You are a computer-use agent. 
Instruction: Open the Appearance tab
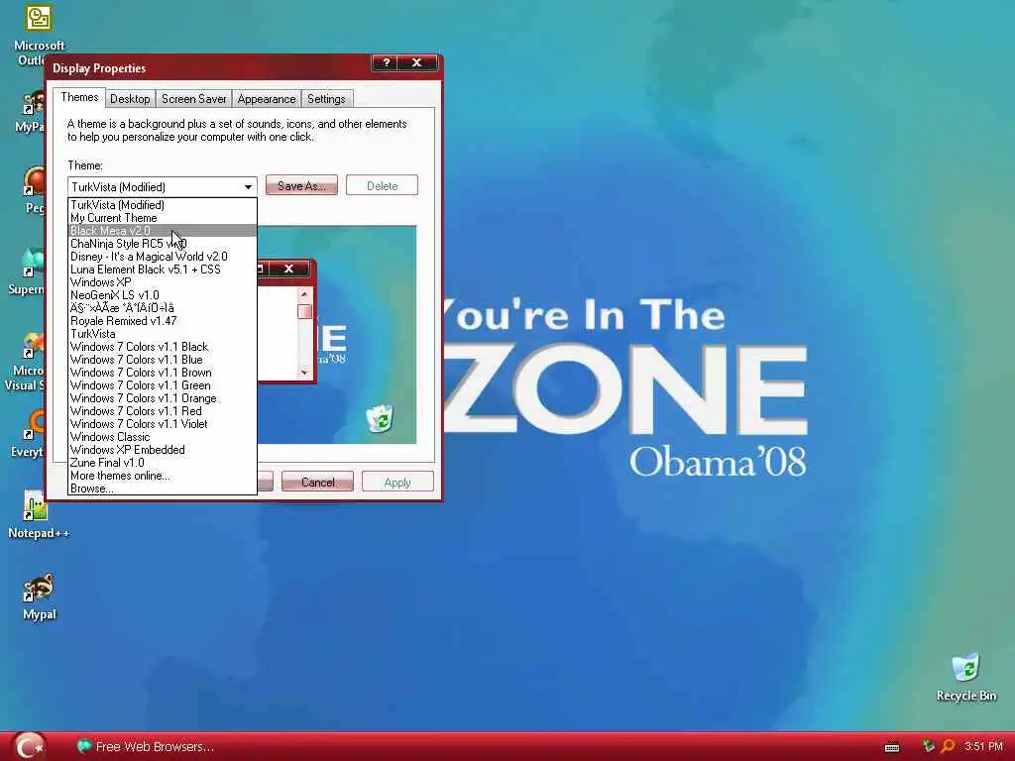tap(266, 99)
